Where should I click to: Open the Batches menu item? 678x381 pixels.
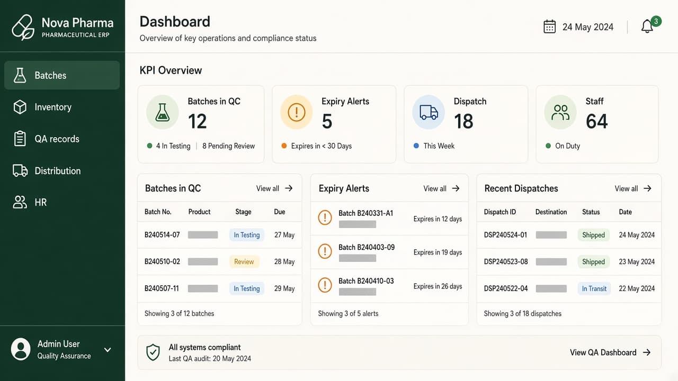tap(62, 75)
